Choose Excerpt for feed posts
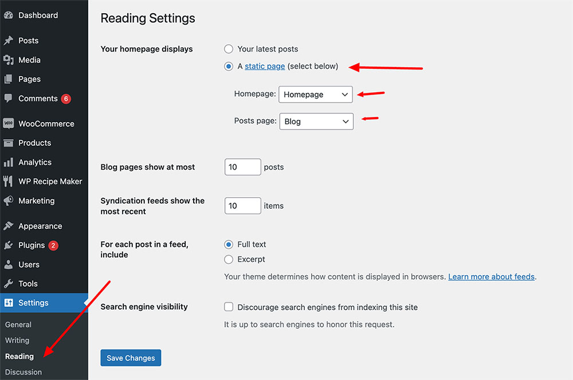Image resolution: width=573 pixels, height=380 pixels. click(229, 260)
